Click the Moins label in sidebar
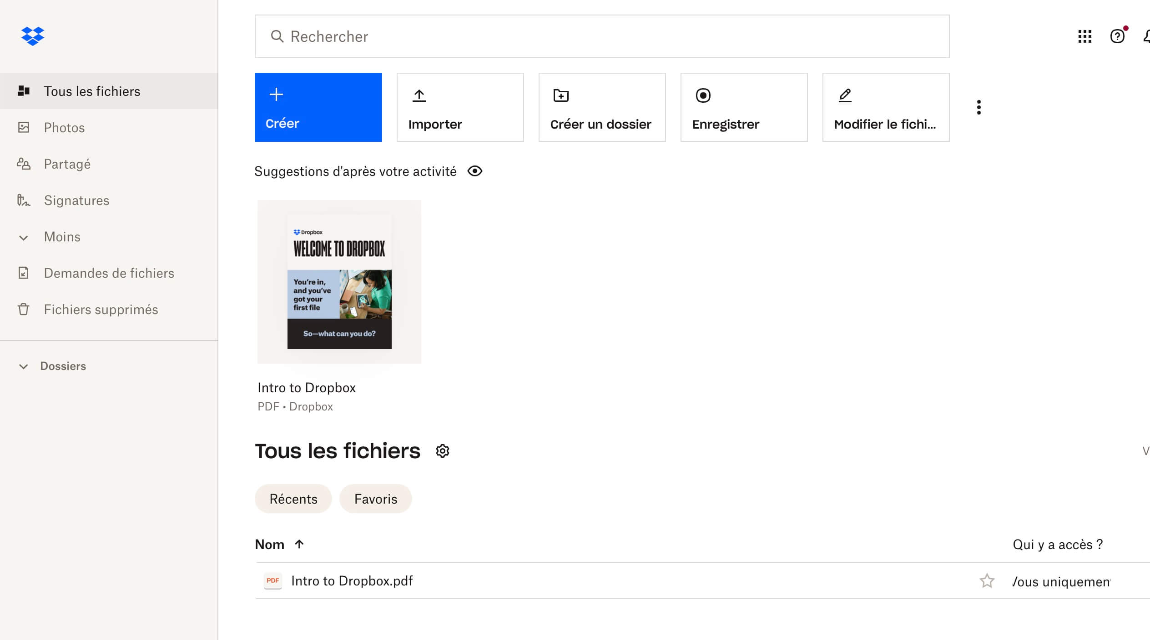 tap(62, 236)
